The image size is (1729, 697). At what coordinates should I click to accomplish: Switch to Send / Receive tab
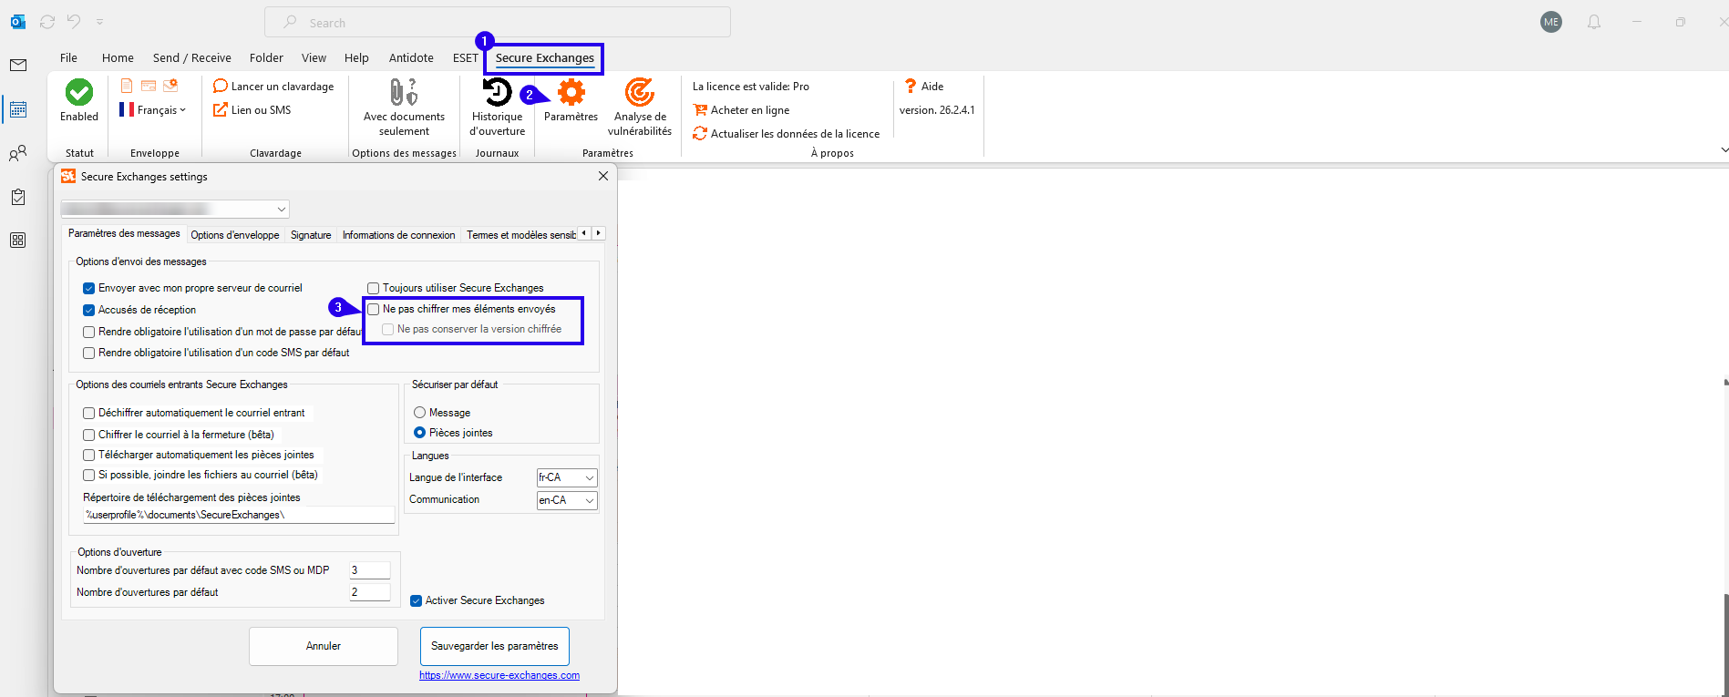click(191, 57)
